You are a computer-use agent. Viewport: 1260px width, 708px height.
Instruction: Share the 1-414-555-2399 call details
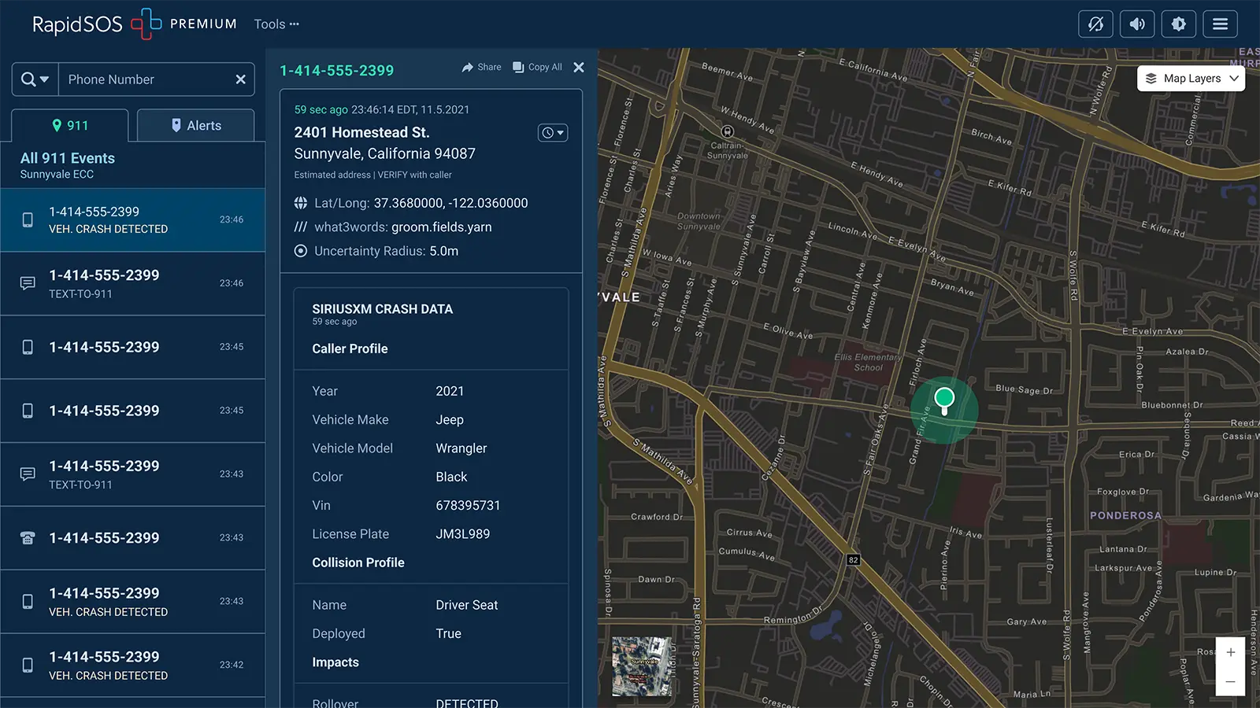[x=481, y=68]
